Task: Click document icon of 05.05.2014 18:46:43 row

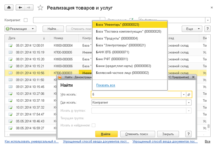Action: (x=10, y=121)
